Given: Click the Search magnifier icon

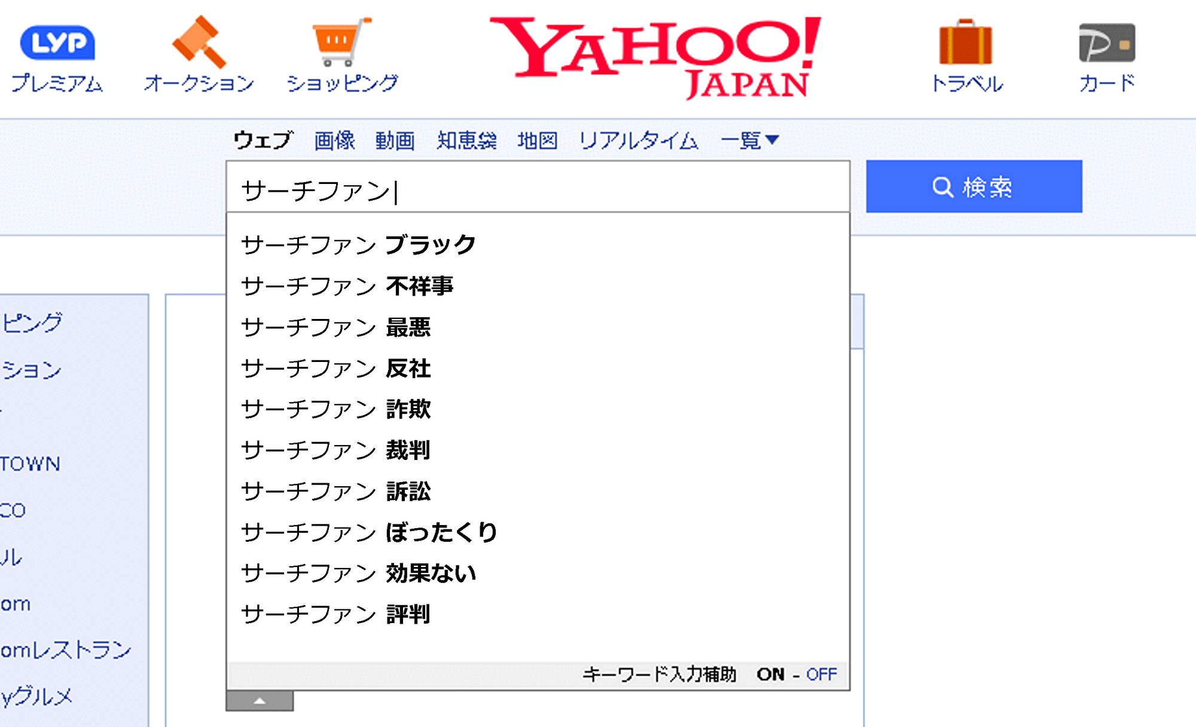Looking at the screenshot, I should [x=941, y=187].
